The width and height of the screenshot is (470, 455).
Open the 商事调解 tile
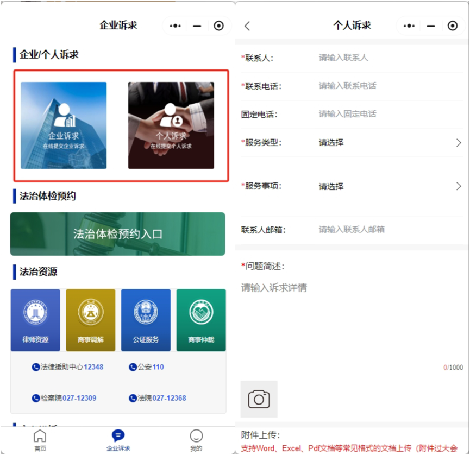pos(91,320)
